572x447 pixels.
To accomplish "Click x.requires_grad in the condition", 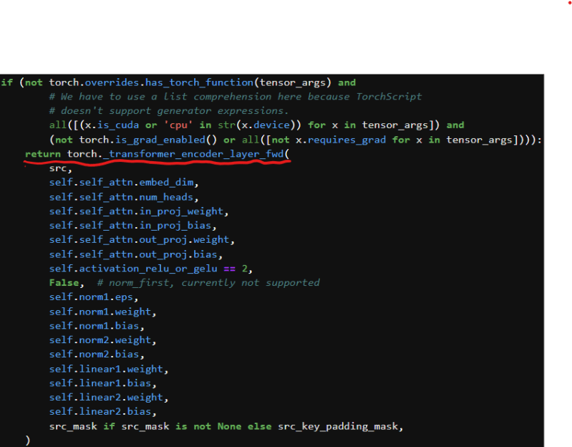I will (341, 140).
